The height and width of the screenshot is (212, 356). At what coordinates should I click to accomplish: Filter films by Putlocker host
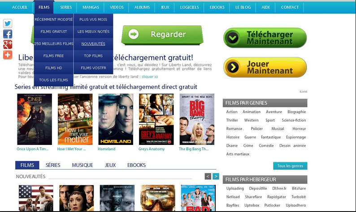click(x=272, y=205)
